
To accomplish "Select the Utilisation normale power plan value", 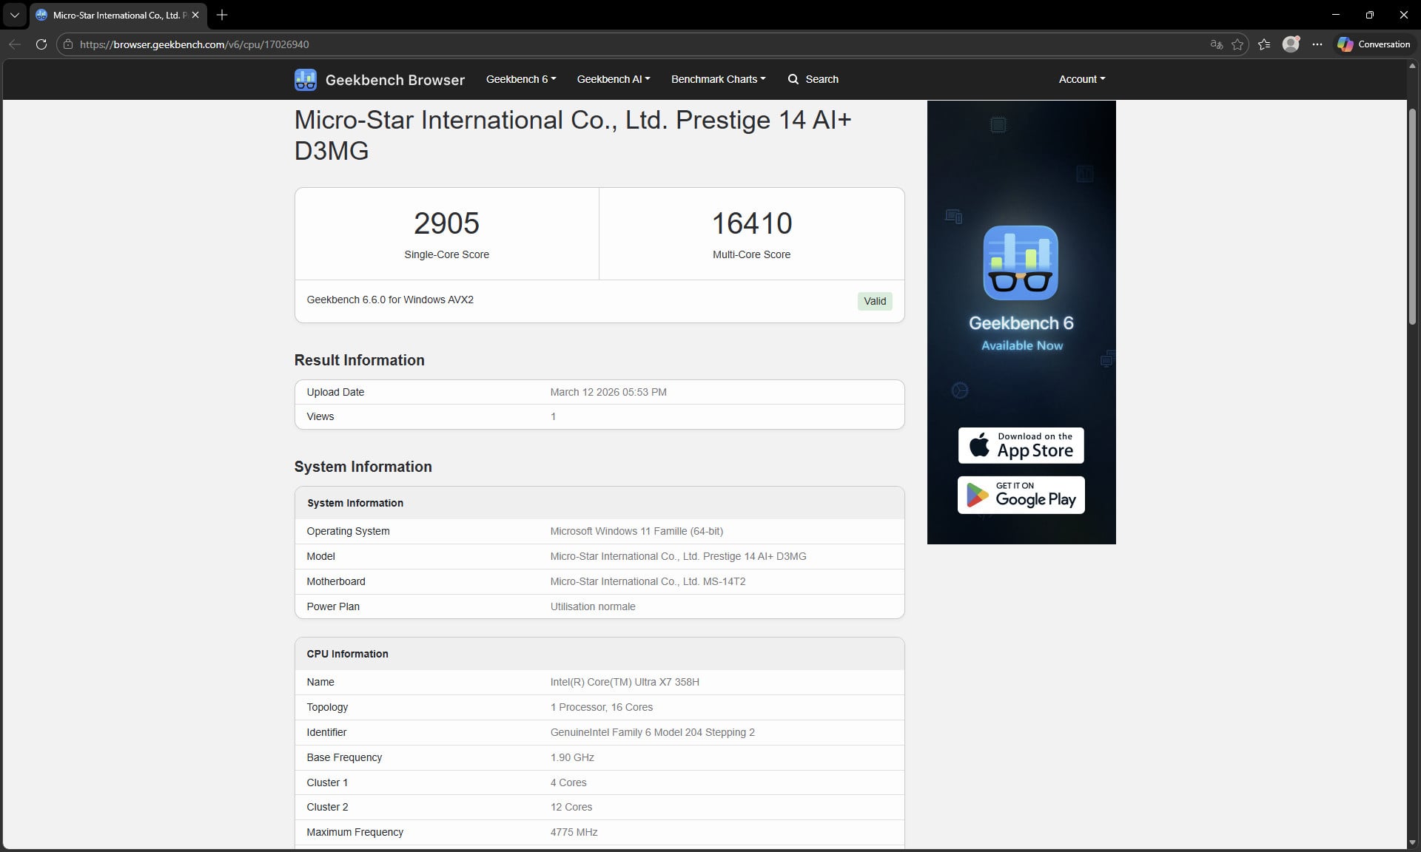I will [593, 606].
